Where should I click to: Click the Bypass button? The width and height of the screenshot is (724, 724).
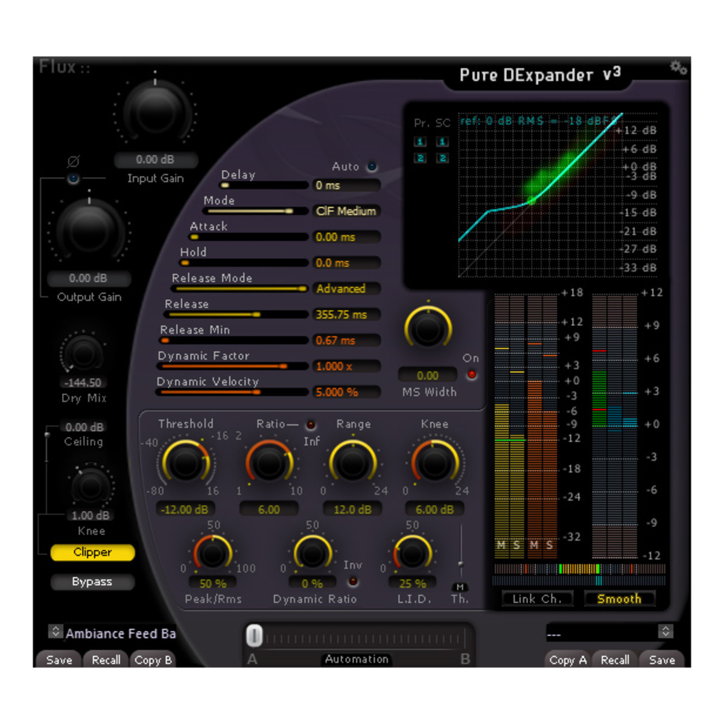(92, 582)
